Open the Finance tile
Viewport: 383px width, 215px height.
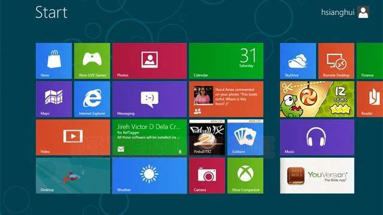[370, 61]
